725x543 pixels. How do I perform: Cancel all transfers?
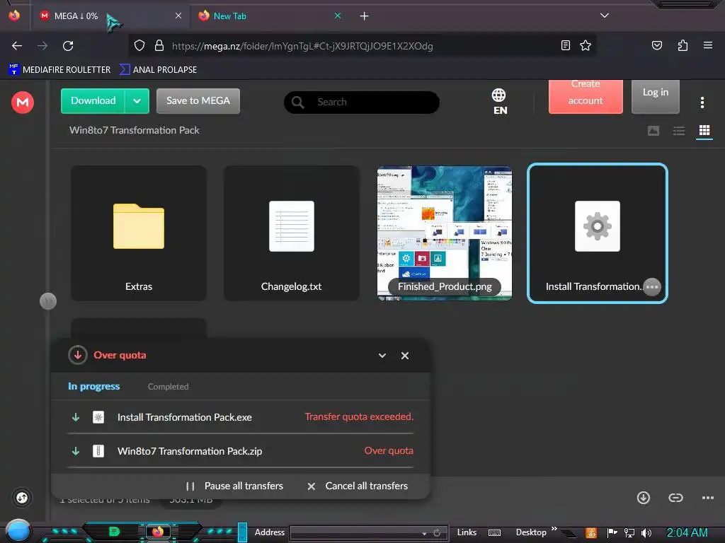click(x=358, y=486)
